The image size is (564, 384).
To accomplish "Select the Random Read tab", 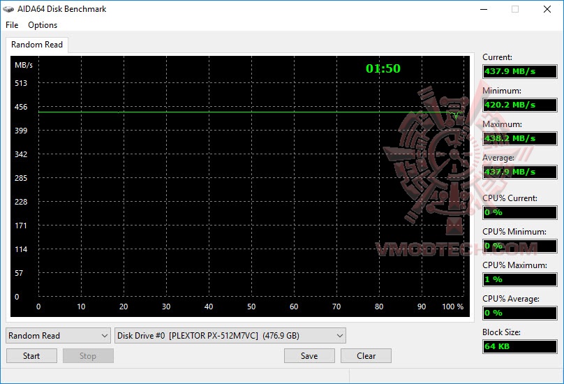I will (x=37, y=45).
